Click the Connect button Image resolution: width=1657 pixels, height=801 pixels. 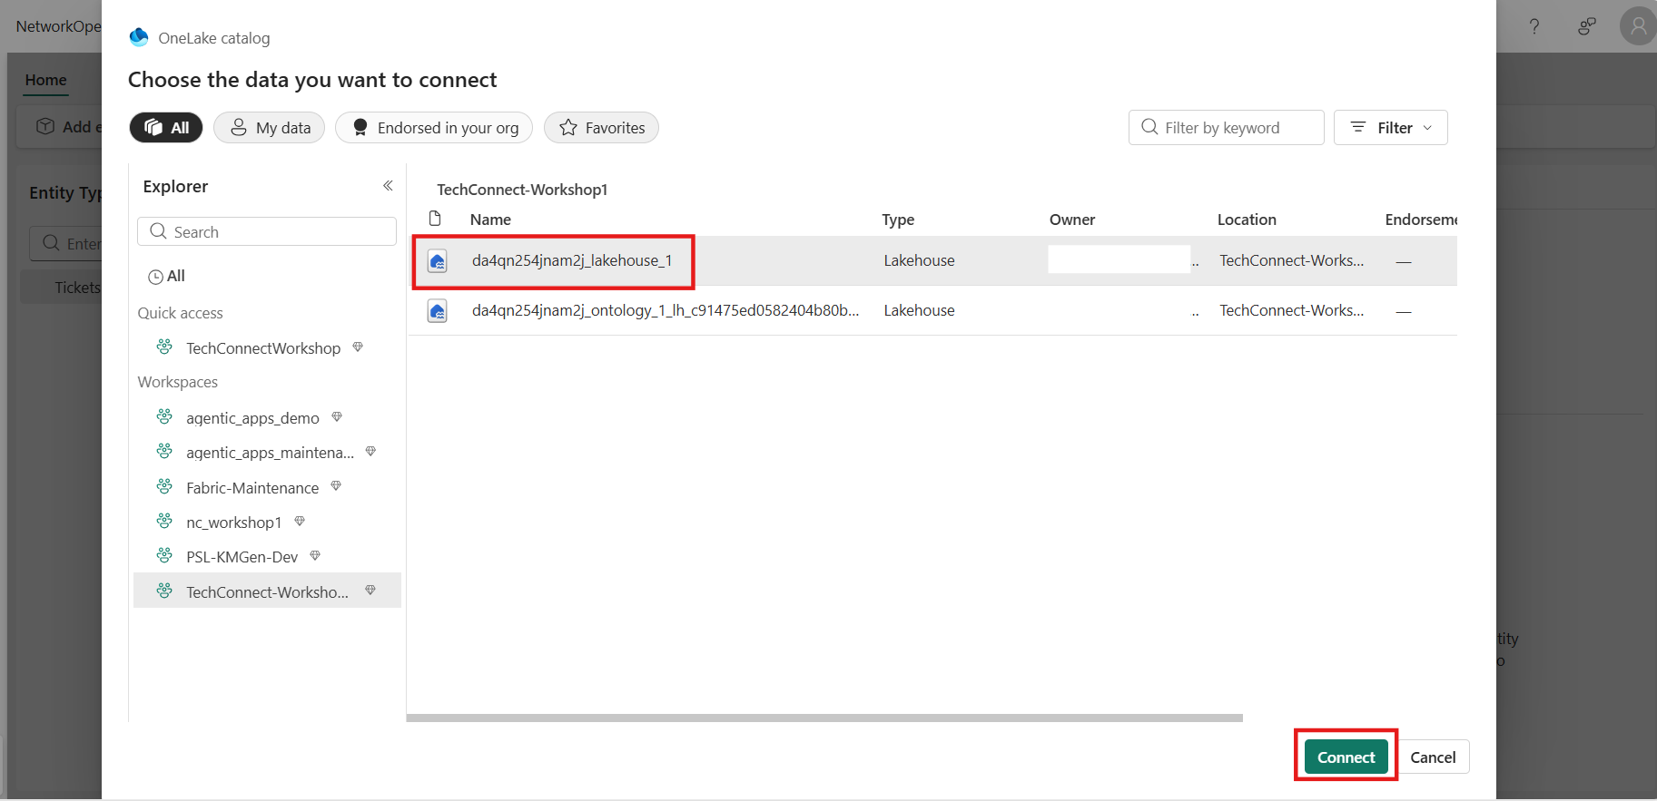coord(1346,757)
